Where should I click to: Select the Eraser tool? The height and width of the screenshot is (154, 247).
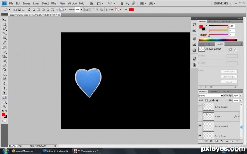(x=5, y=65)
